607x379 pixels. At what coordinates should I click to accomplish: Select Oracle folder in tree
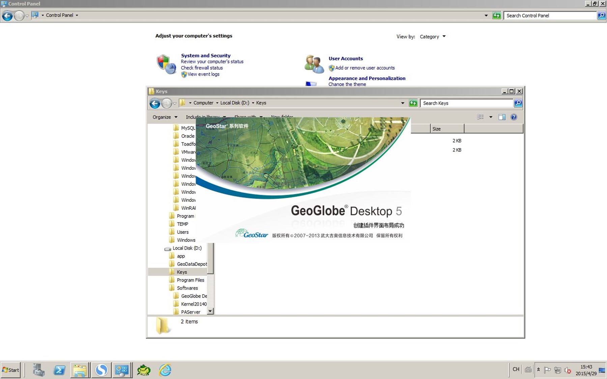[x=187, y=136]
